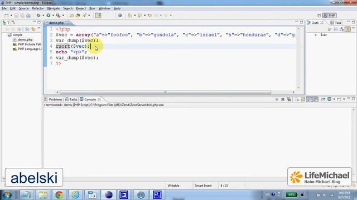The height and width of the screenshot is (200, 357).
Task: Toggle Mark Occurrences toolbar button
Action: click(x=98, y=16)
